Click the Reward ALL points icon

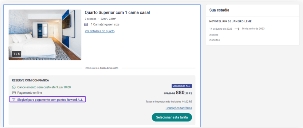14,99
